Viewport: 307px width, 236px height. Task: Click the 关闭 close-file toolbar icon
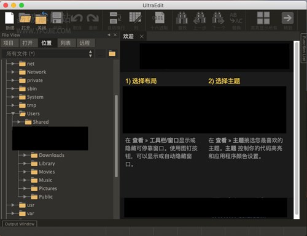(x=41, y=18)
